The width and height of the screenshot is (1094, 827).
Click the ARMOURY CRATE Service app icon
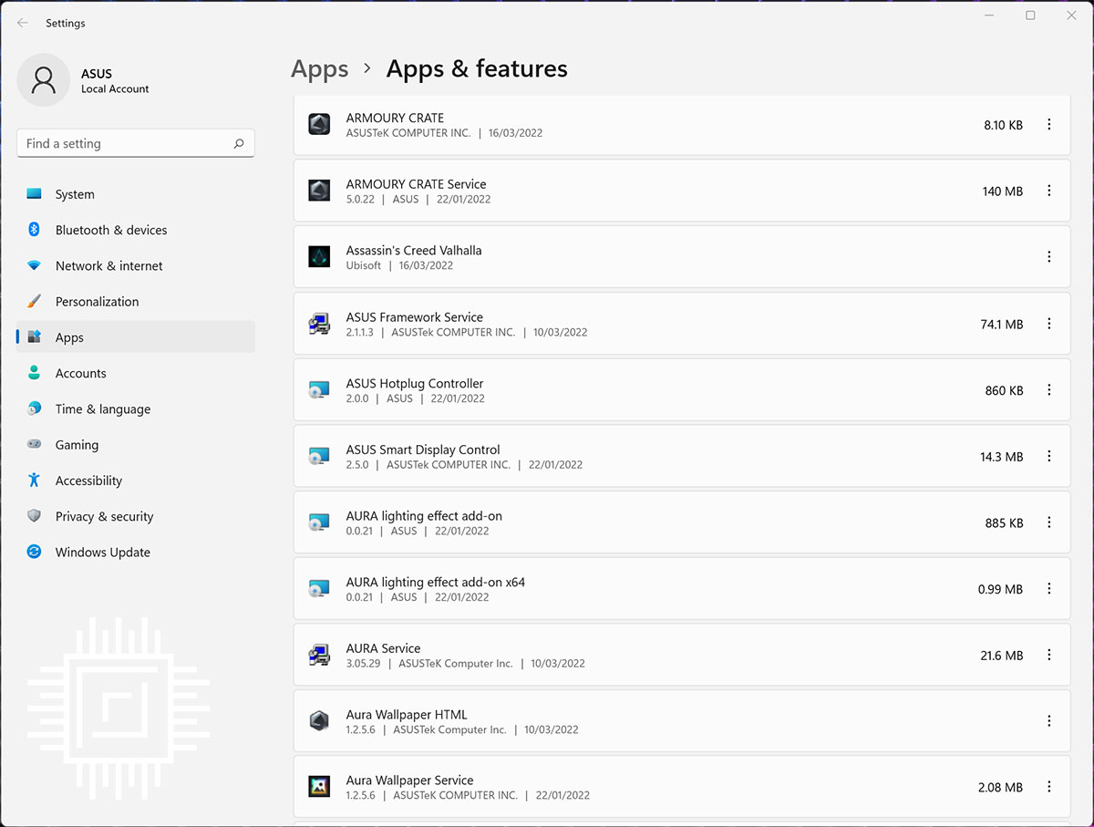click(x=319, y=191)
